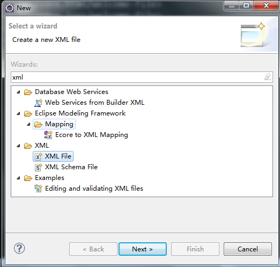
Task: Collapse the Database Web Services node
Action: pos(18,92)
